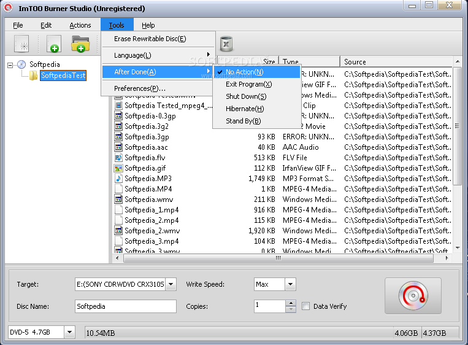The width and height of the screenshot is (468, 345).
Task: Click the Softpedia_2.mp4 file icon
Action: [x=118, y=220]
